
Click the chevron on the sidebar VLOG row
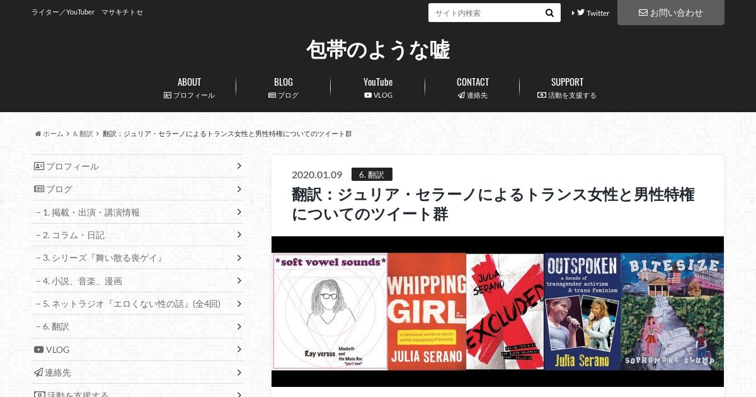[x=239, y=350]
